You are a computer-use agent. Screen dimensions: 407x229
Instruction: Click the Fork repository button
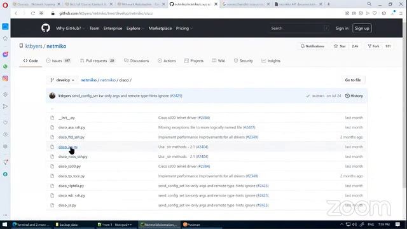373,46
